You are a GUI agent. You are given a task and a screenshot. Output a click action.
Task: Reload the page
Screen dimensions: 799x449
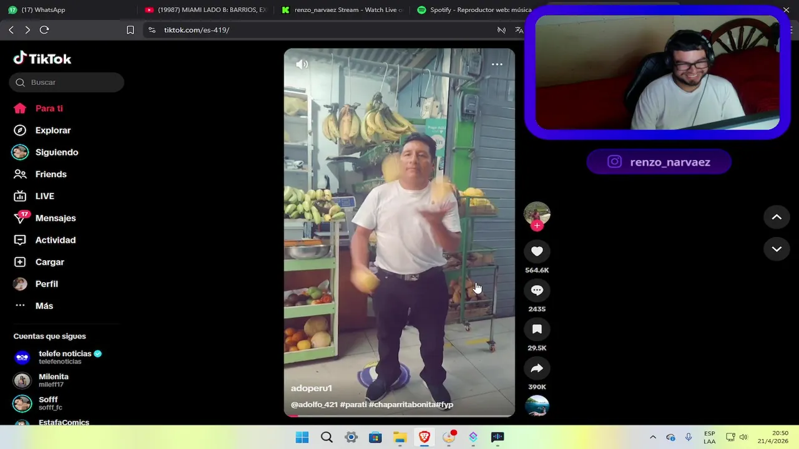(44, 30)
